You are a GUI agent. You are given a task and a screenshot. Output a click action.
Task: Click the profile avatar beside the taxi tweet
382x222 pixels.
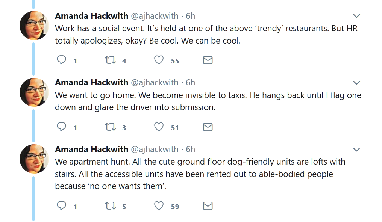[34, 92]
